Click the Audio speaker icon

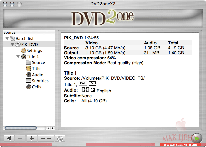[29, 75]
